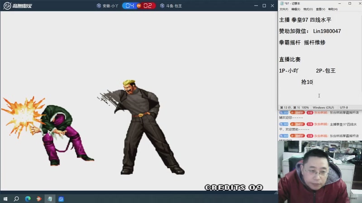Click the 100% zoom in Notepad status bar
Viewport: 362px width, 203px height.
tap(305, 107)
